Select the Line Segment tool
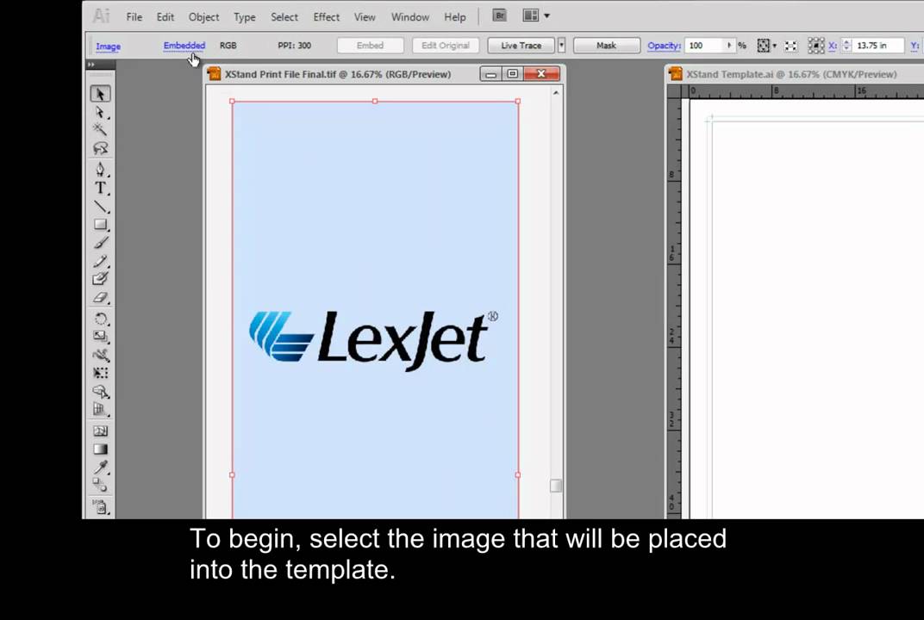 coord(100,206)
